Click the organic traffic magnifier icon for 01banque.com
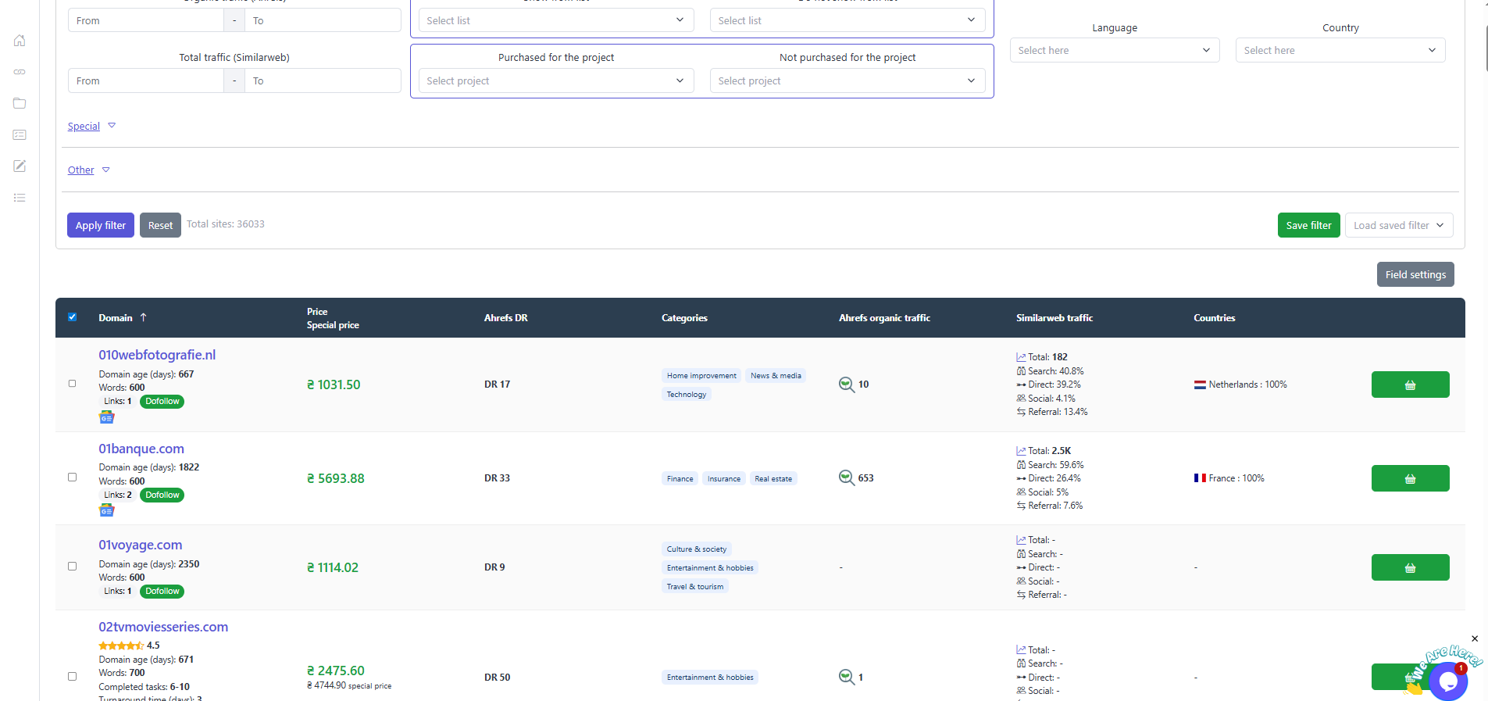The height and width of the screenshot is (701, 1488). pos(847,477)
